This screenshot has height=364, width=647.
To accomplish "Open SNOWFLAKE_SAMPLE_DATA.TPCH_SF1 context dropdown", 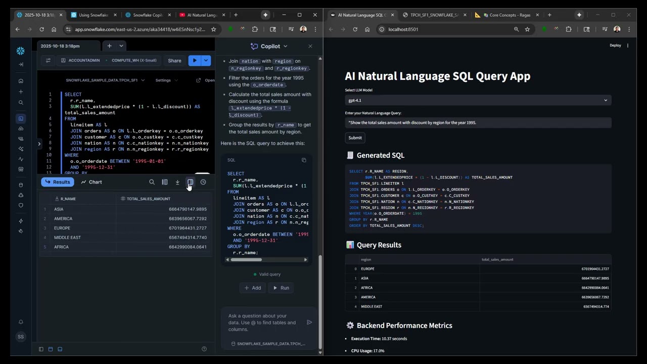I will 105,80.
